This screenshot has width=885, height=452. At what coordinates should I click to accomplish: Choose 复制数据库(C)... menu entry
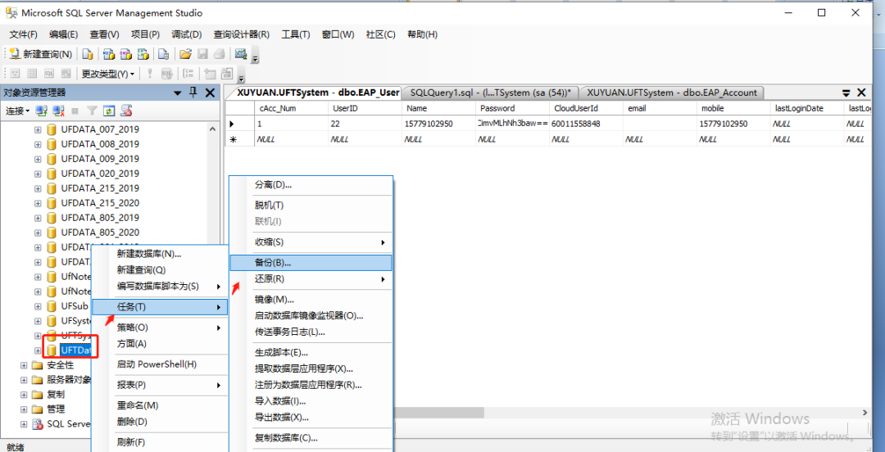(x=311, y=438)
